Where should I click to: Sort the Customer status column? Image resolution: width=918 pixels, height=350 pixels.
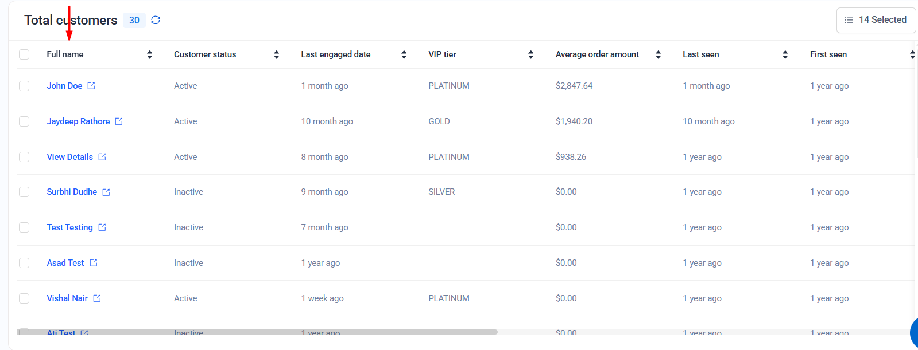click(277, 54)
